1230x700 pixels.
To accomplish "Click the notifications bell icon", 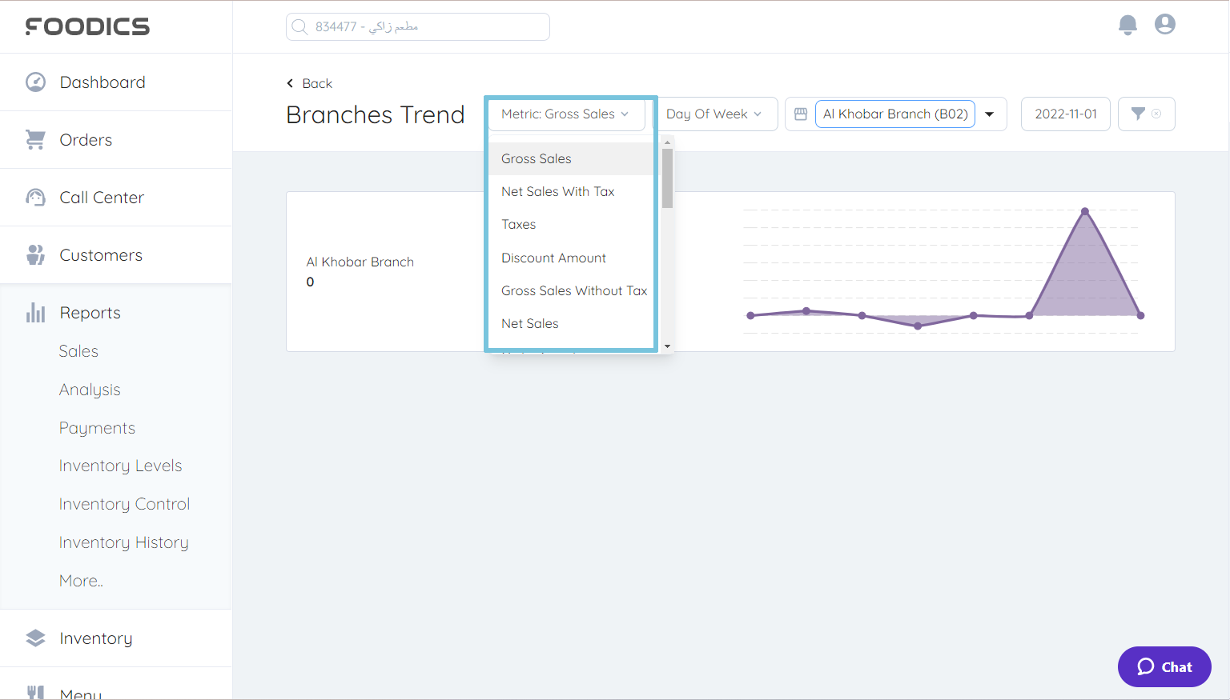I will tap(1127, 25).
